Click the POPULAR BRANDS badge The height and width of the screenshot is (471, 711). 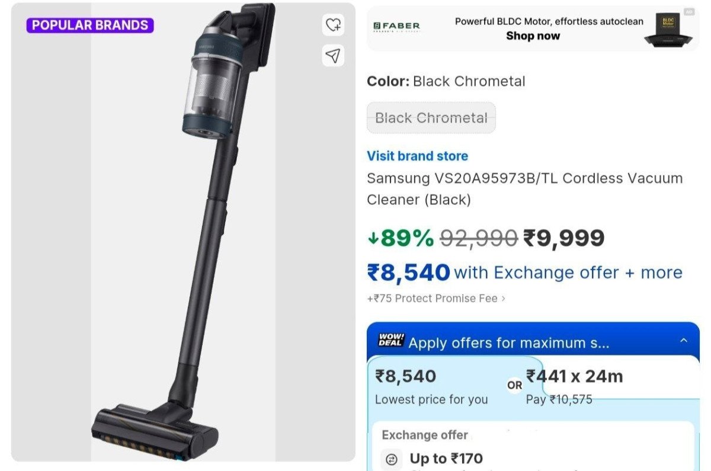90,25
